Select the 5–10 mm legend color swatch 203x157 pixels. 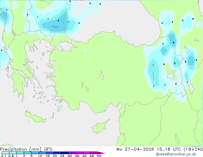35,153
